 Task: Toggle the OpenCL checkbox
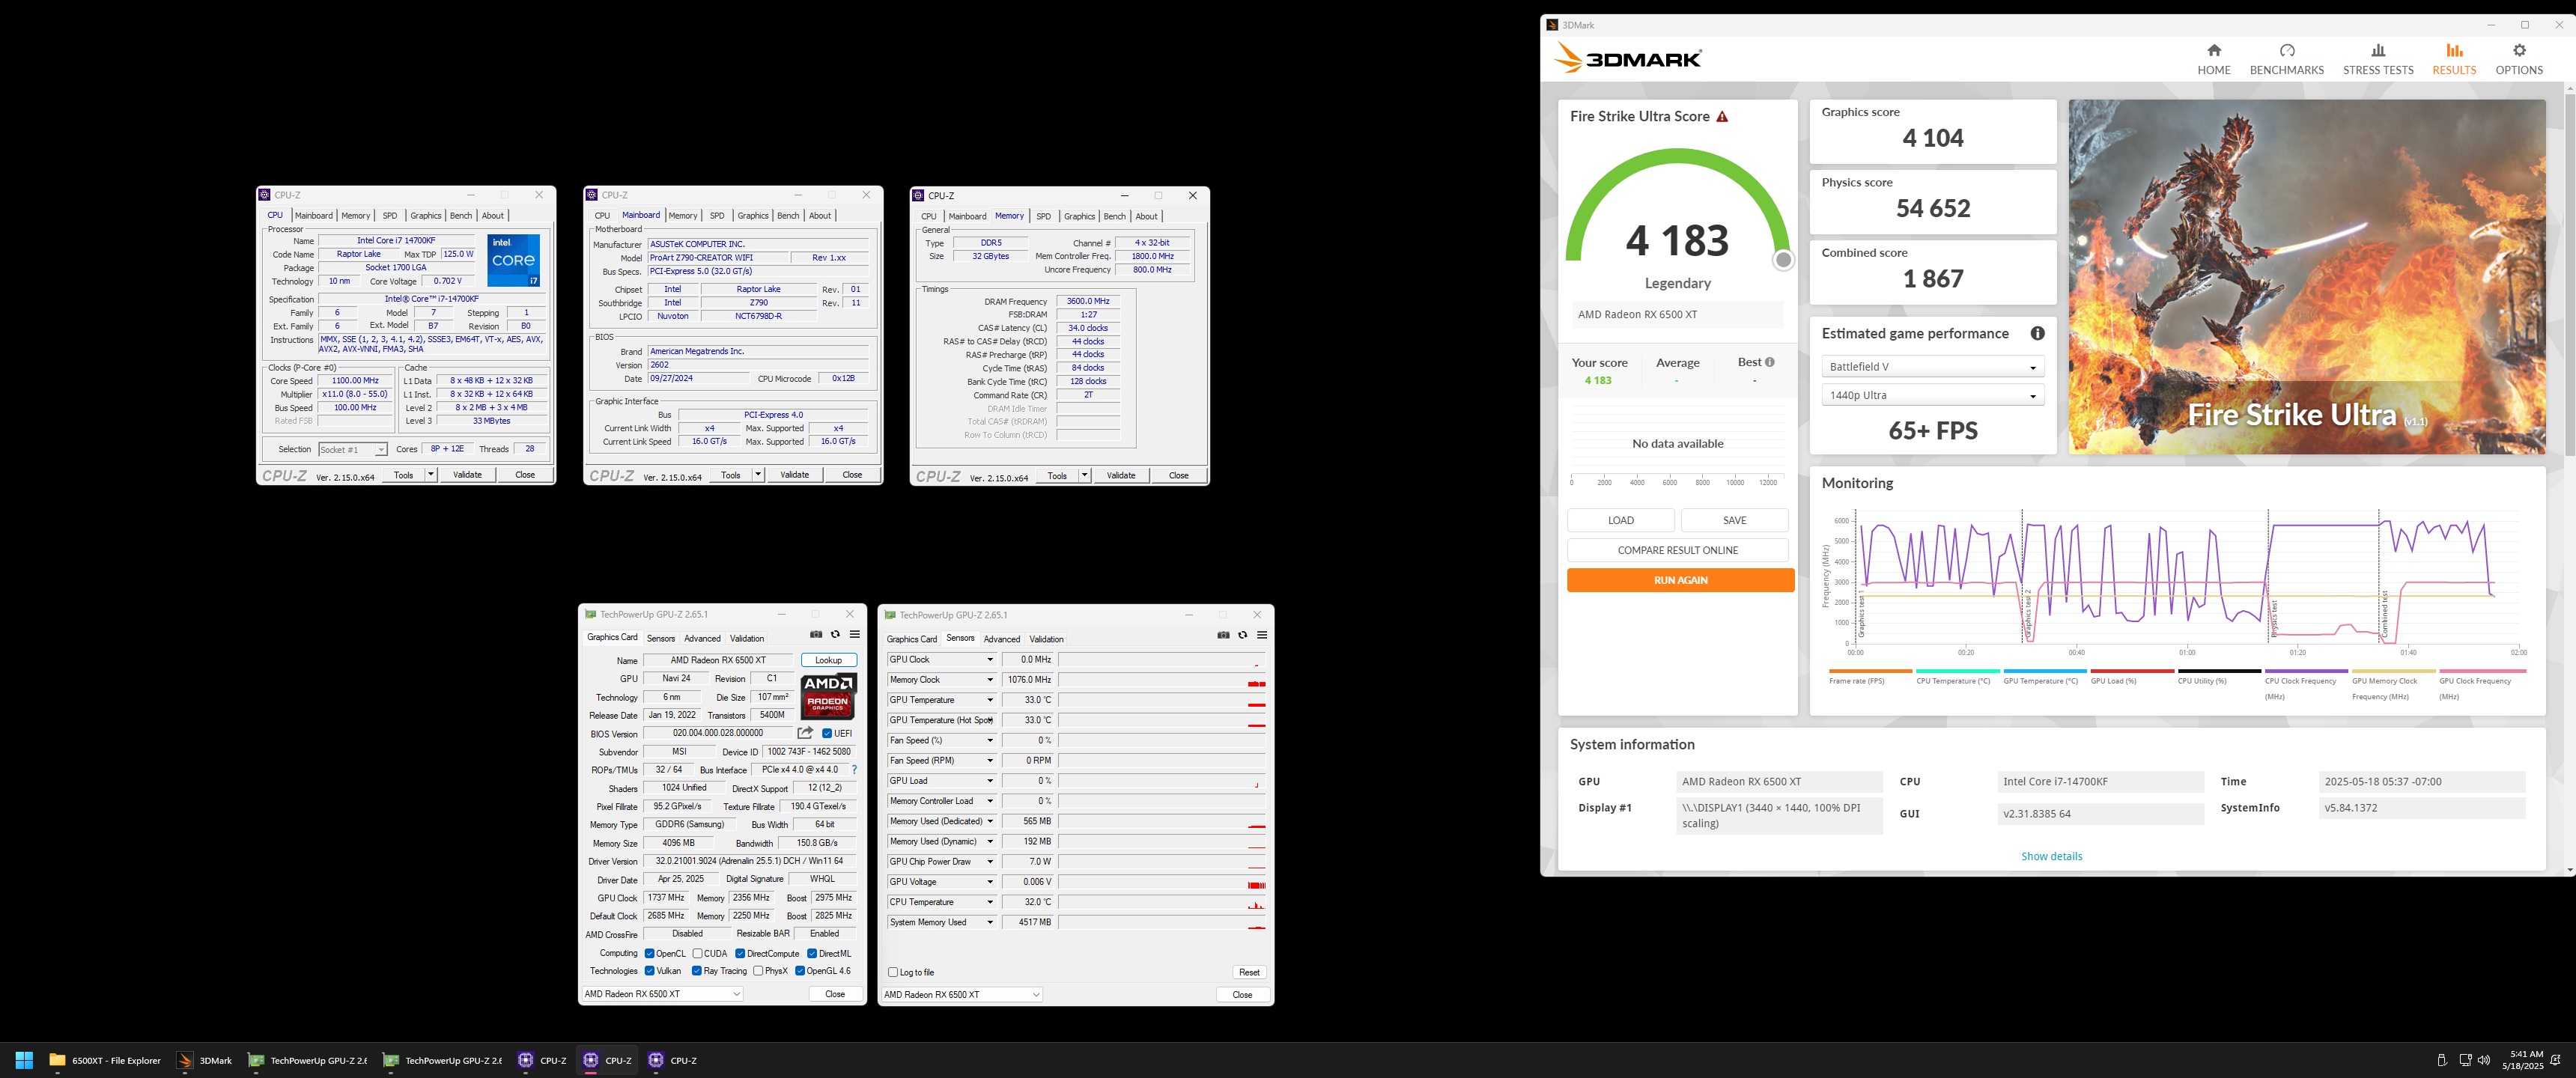(650, 954)
